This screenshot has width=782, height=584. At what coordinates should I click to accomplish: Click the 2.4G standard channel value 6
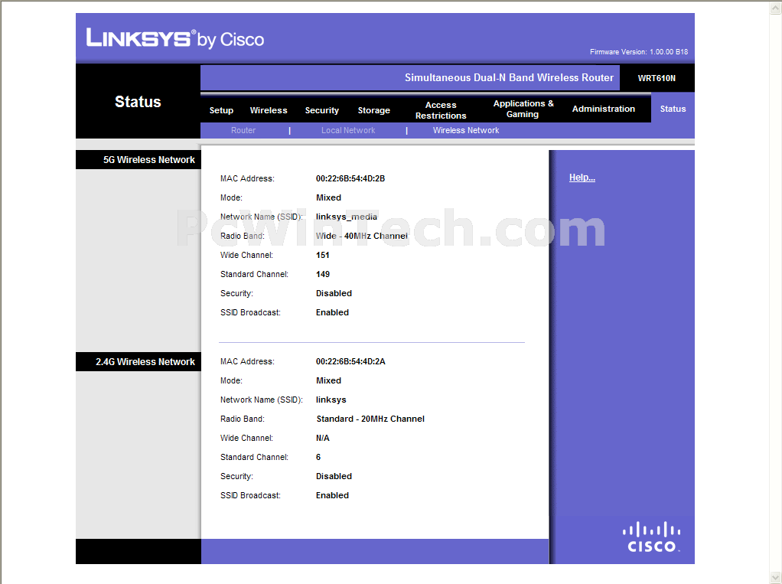tap(318, 457)
